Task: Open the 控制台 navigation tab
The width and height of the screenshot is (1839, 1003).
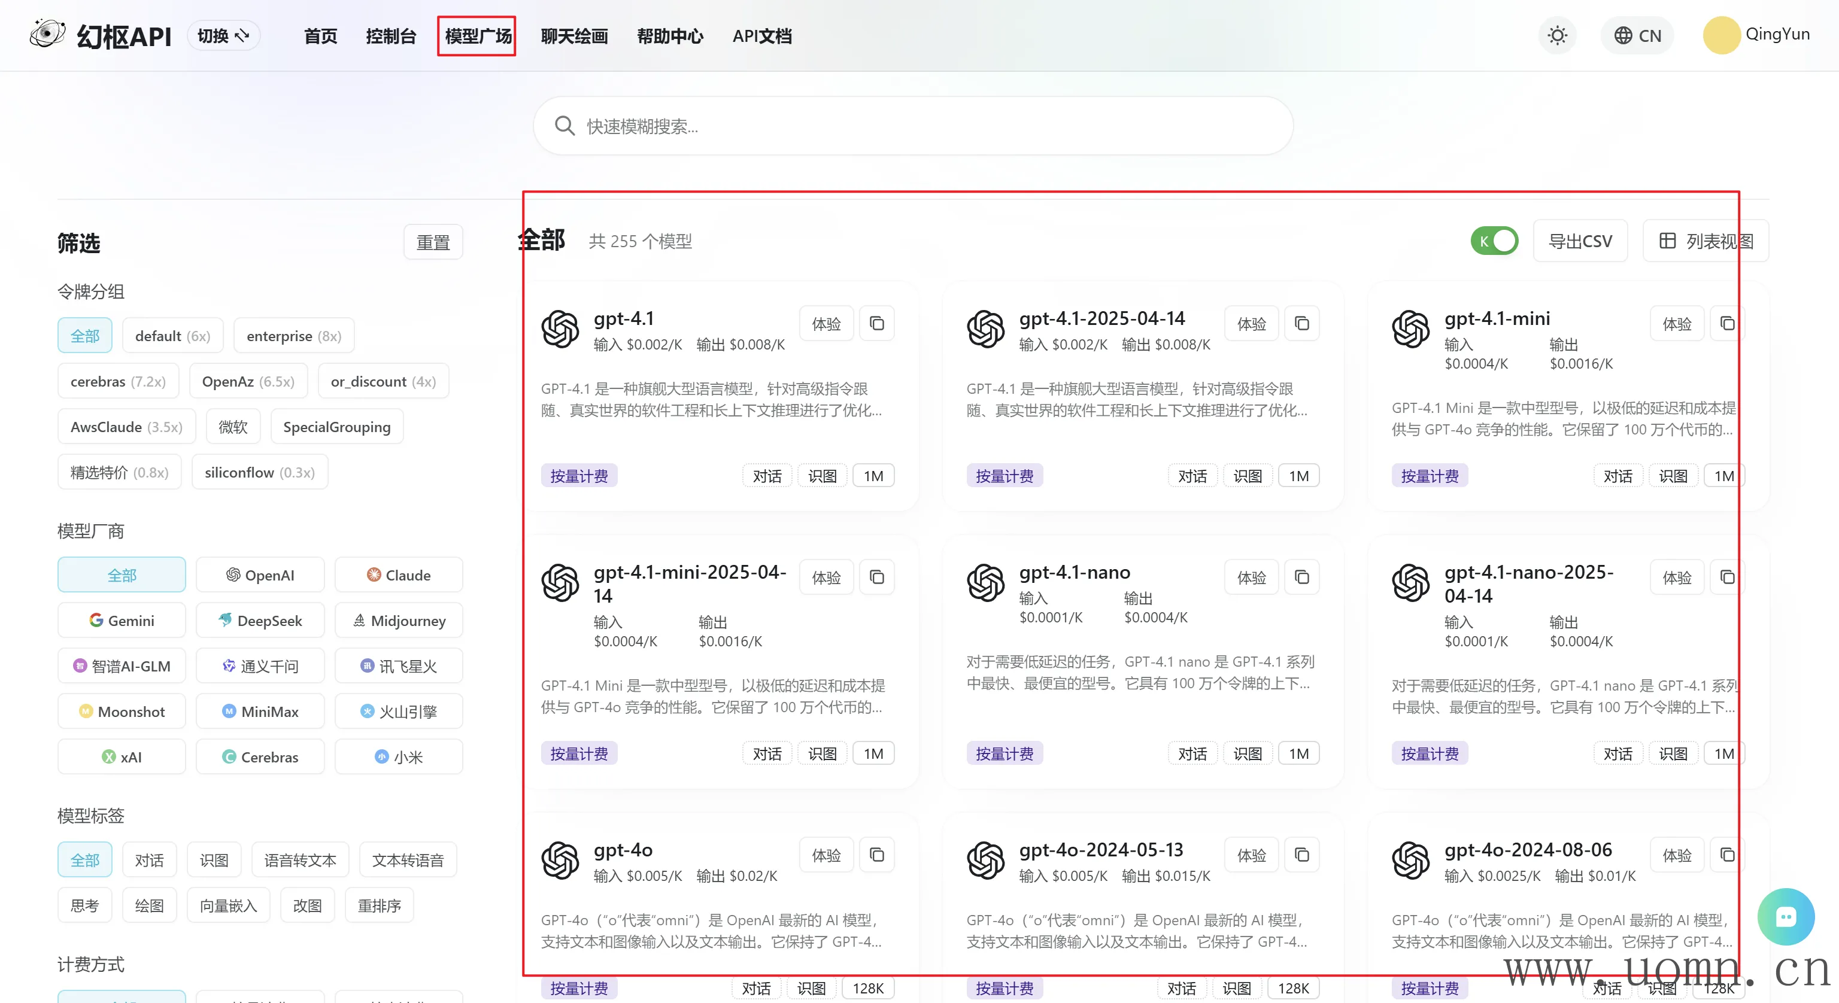Action: pyautogui.click(x=390, y=36)
